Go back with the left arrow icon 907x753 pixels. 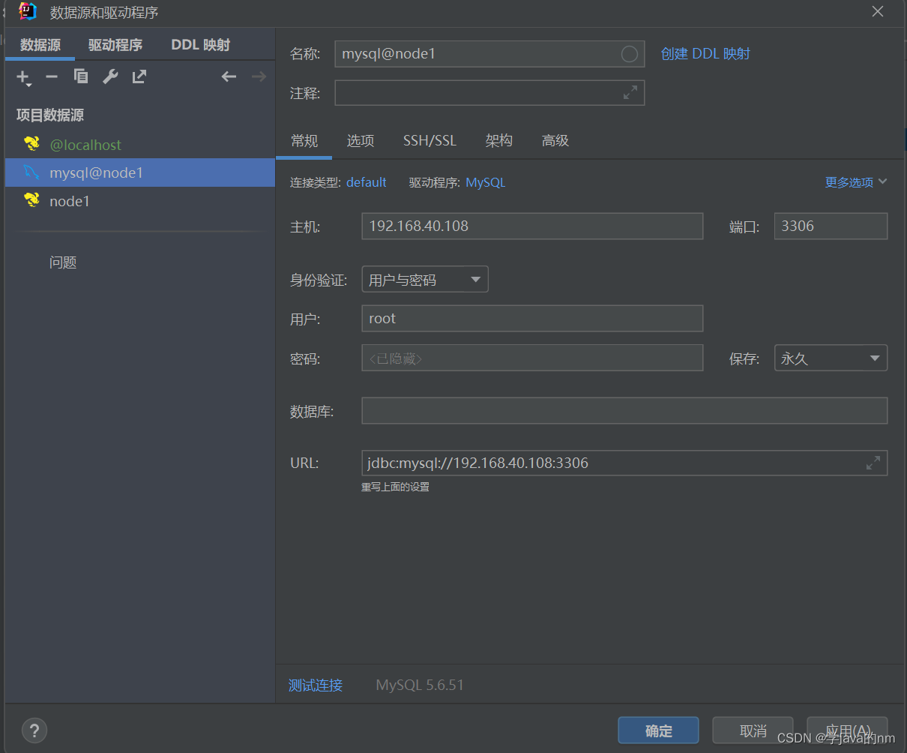point(229,76)
